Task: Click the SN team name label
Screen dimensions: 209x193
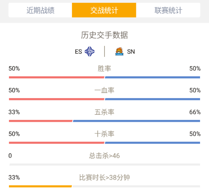Action: [131, 52]
